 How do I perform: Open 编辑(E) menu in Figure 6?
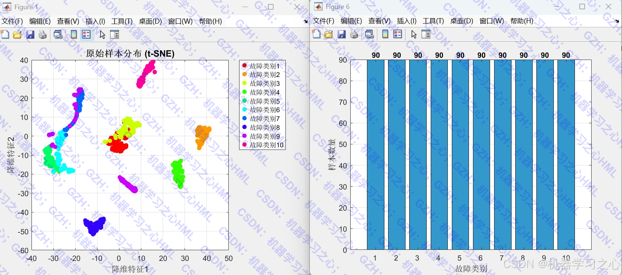[351, 21]
